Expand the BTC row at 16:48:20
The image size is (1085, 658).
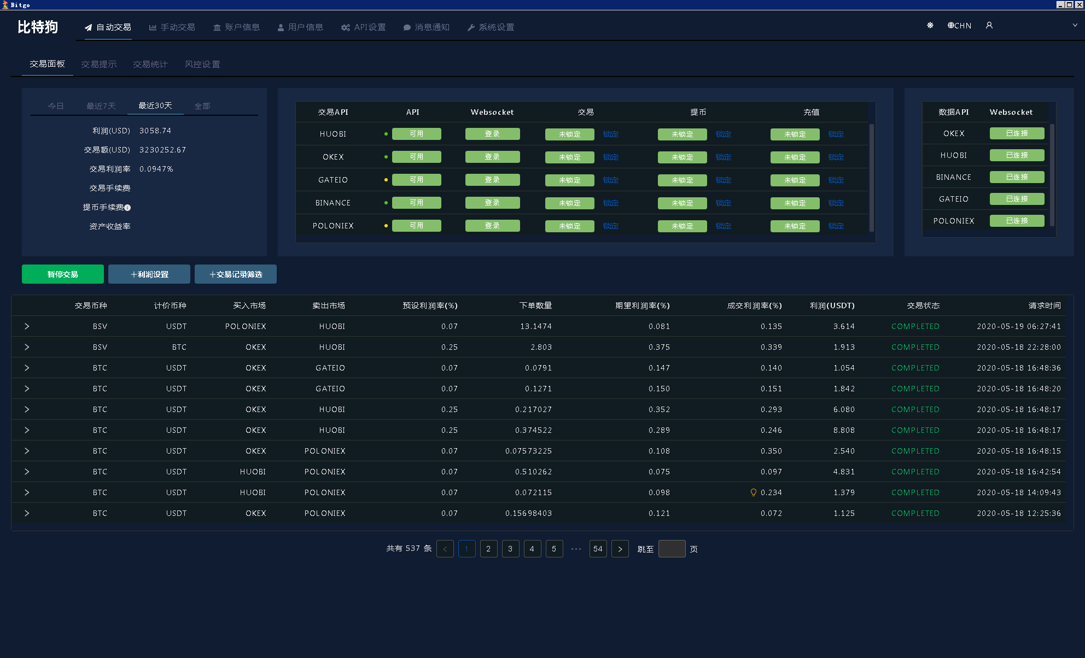(27, 389)
